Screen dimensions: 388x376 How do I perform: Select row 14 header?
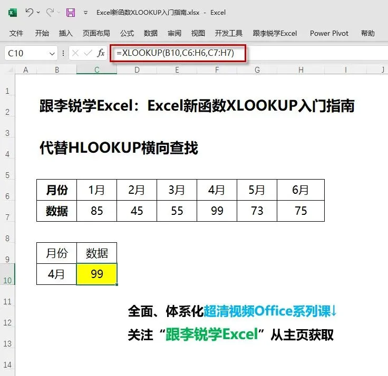tap(7, 358)
